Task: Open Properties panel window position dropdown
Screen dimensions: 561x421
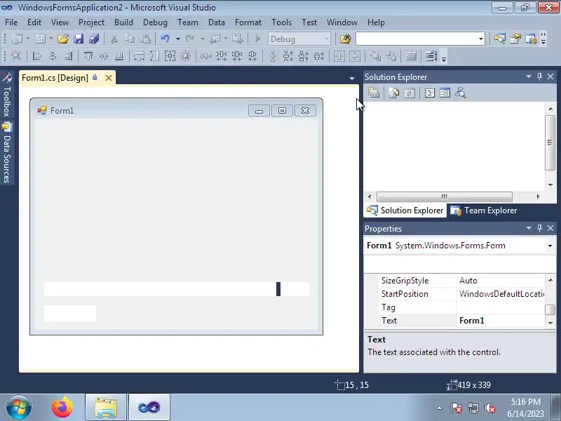Action: coord(529,228)
